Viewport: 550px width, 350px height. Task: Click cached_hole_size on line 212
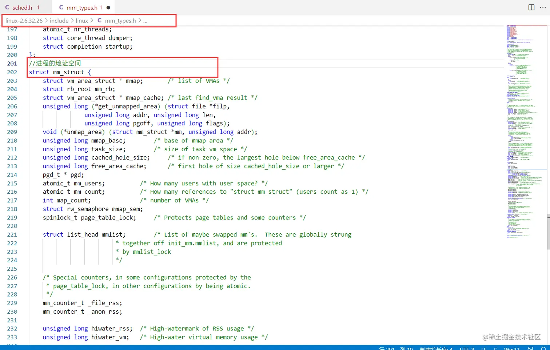119,157
